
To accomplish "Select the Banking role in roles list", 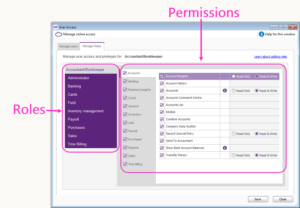I will coord(91,86).
